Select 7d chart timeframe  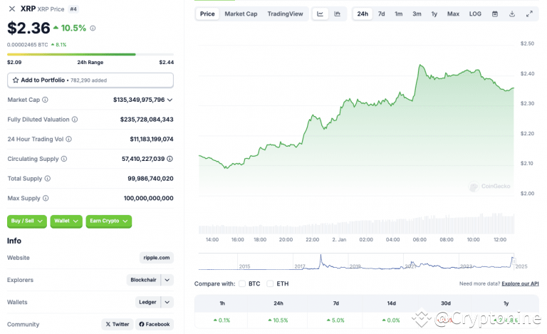coord(382,14)
